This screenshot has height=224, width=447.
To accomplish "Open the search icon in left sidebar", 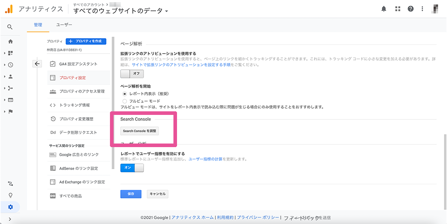I will 10,27.
